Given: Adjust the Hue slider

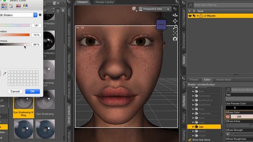Looking at the screenshot, I should (15, 25).
